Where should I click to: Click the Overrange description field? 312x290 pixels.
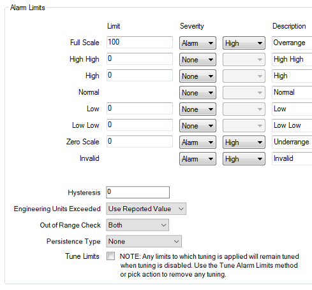coord(292,43)
